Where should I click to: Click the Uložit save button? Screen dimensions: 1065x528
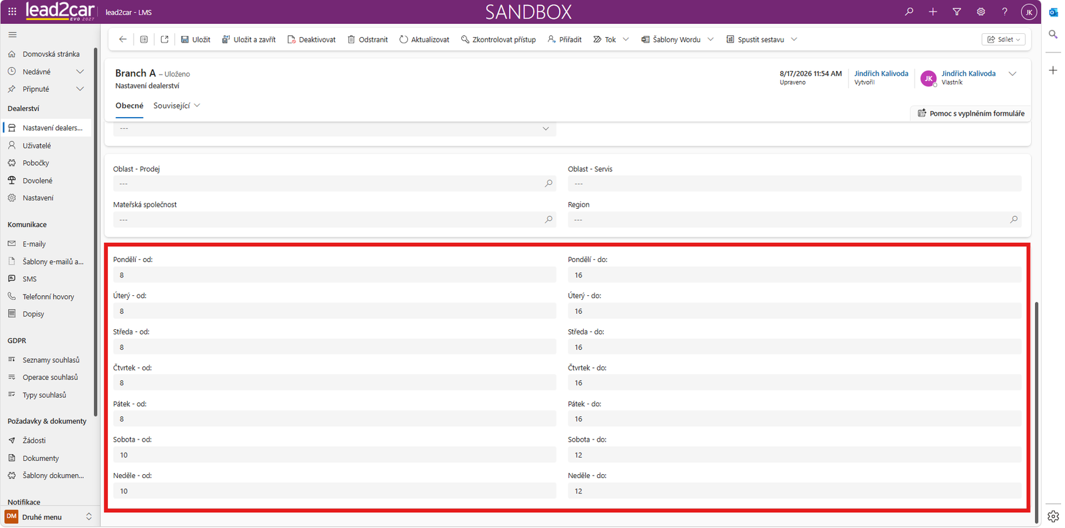pos(196,39)
